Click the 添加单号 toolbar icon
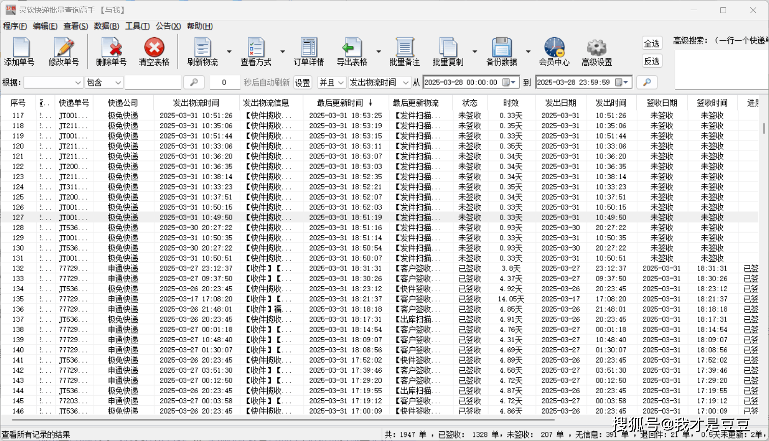The image size is (769, 441). coord(20,47)
